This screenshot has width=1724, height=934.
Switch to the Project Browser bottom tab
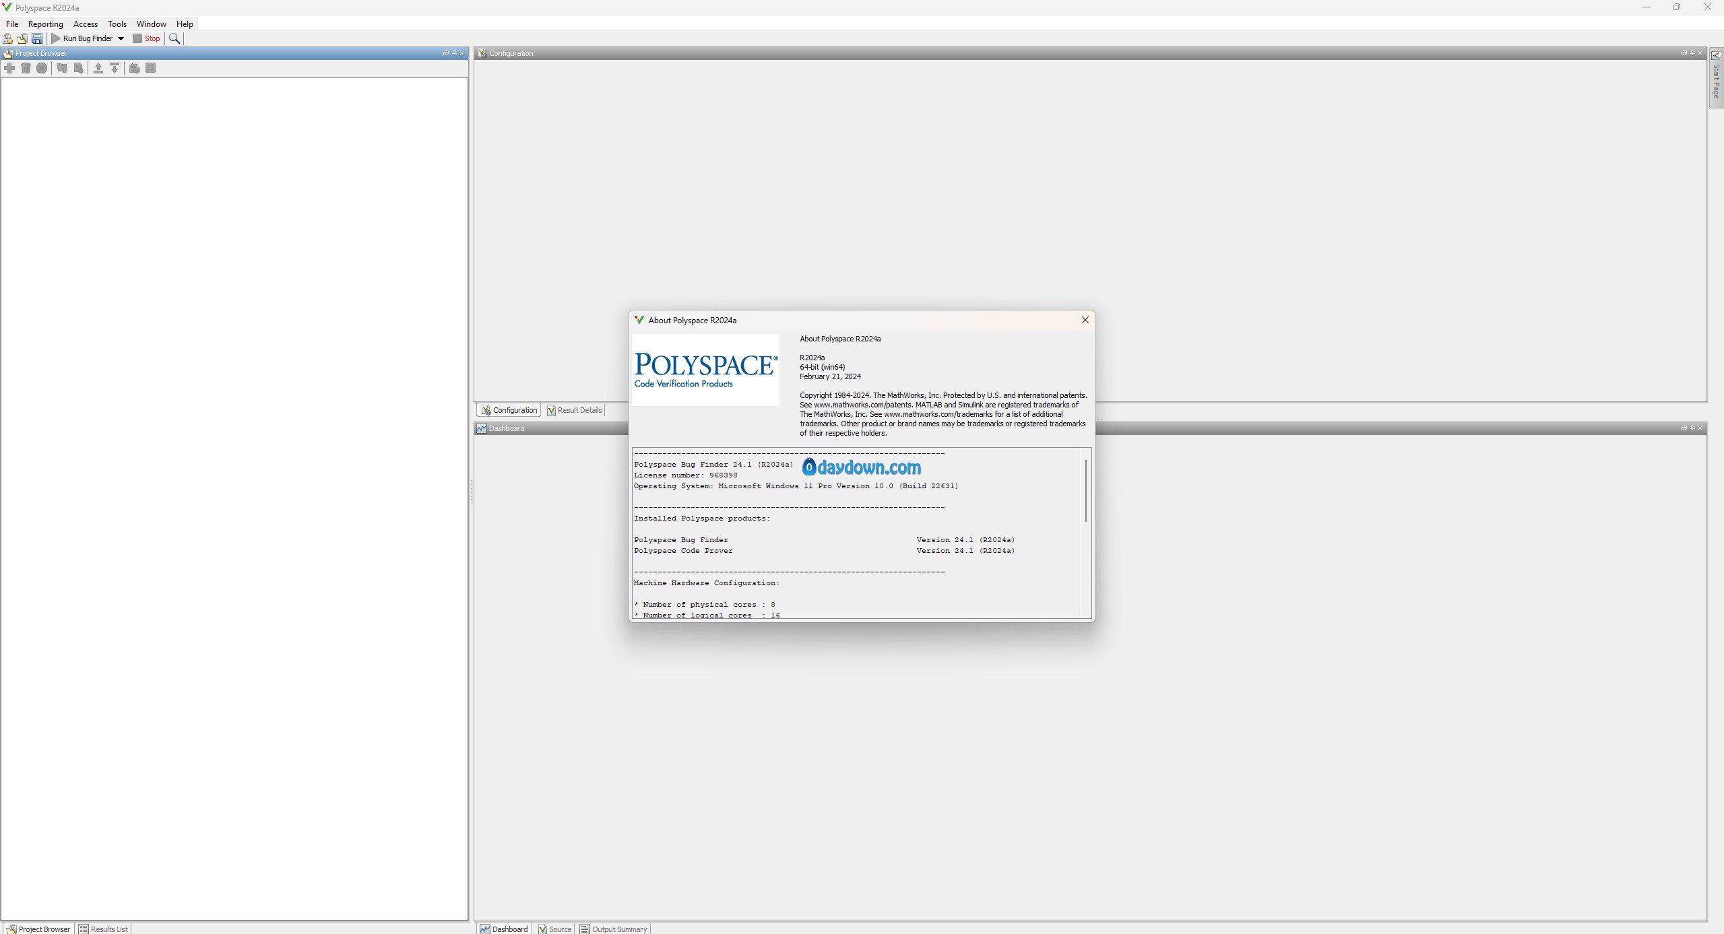pos(38,929)
